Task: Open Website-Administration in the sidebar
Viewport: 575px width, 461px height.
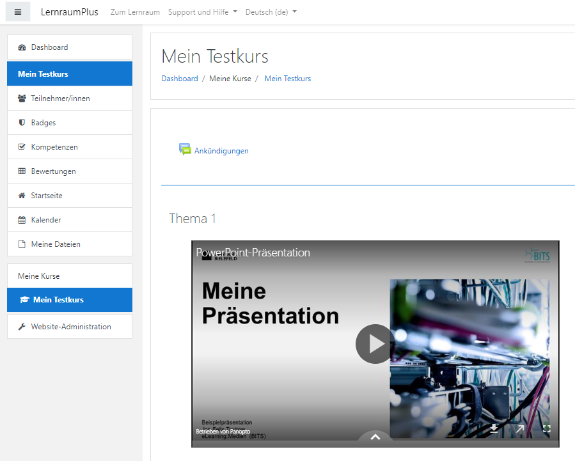Action: tap(70, 327)
